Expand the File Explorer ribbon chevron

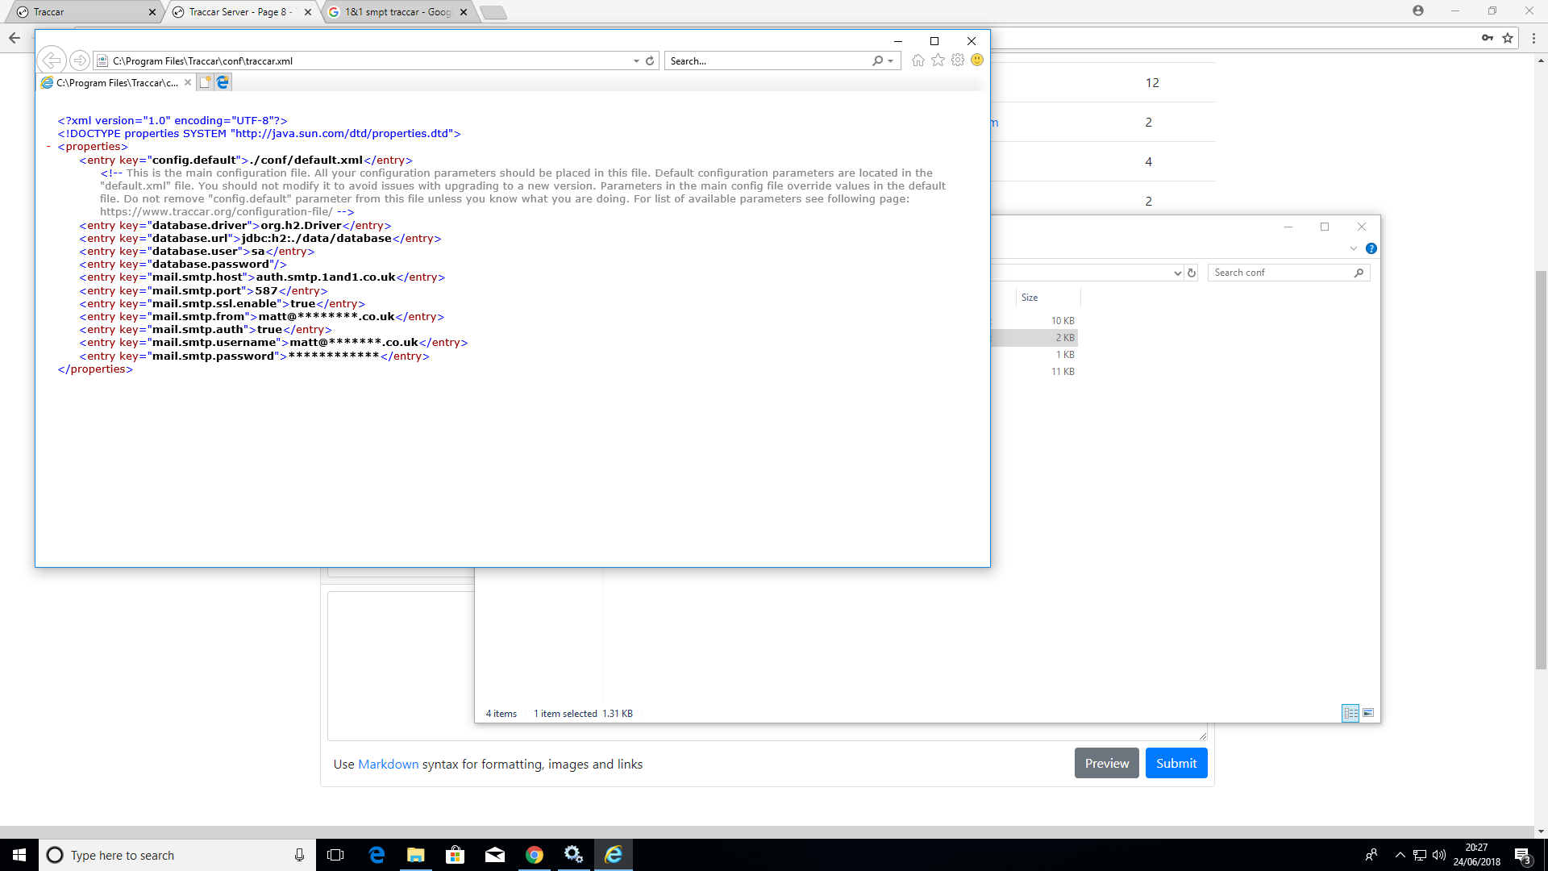(1354, 248)
